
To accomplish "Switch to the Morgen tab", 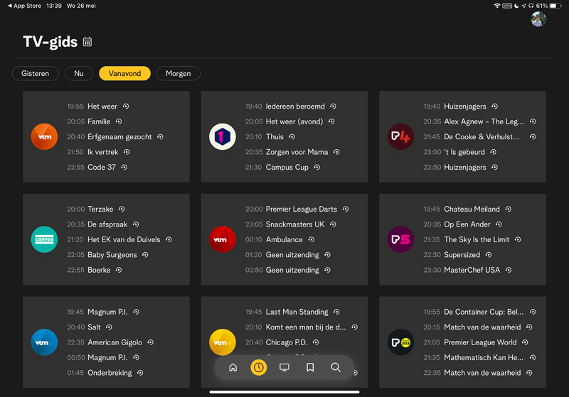I will click(178, 73).
